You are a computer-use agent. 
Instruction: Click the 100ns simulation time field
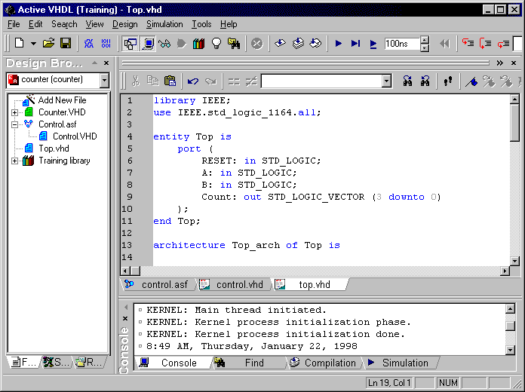coord(401,44)
